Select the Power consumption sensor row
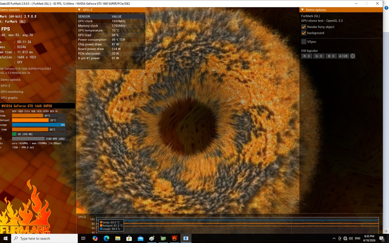 pyautogui.click(x=111, y=40)
